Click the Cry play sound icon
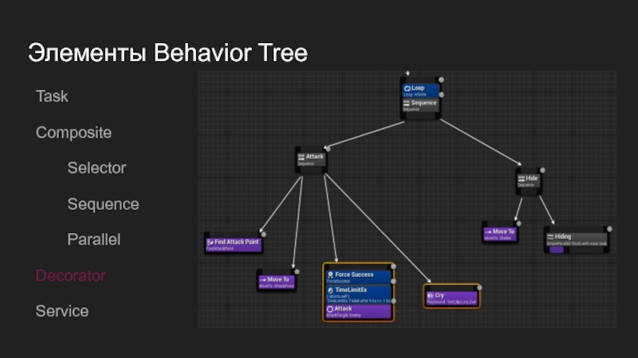638x358 pixels. pos(429,295)
